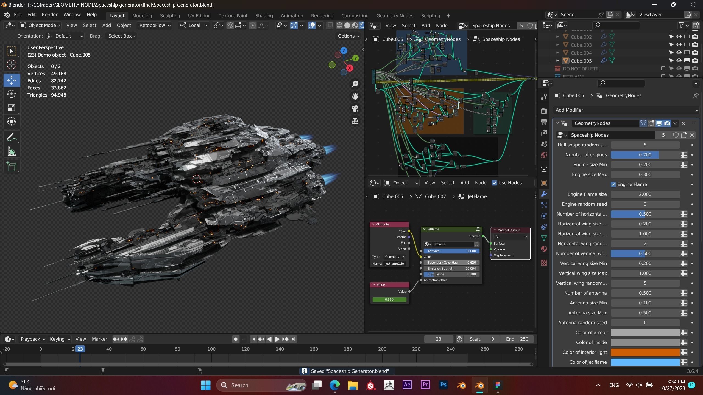Toggle selectability arrow for Cube.004
703x395 pixels.
click(x=671, y=53)
